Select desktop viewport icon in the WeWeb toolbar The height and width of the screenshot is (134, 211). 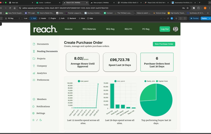pos(176,18)
